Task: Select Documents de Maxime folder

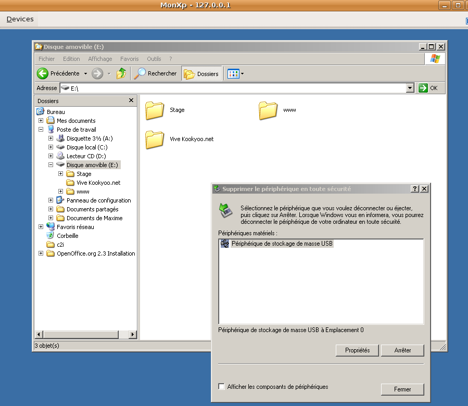Action: (95, 218)
